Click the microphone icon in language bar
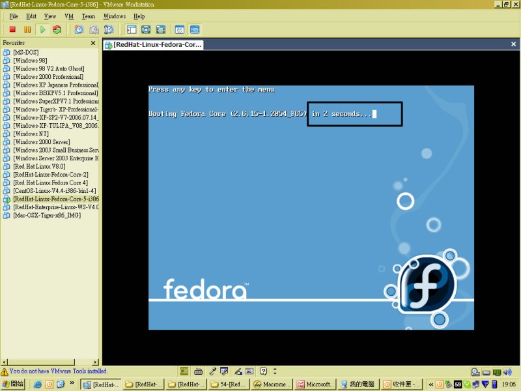The image size is (521, 391). pos(213,371)
